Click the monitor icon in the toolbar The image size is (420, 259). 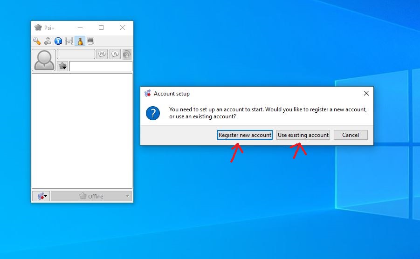click(90, 41)
